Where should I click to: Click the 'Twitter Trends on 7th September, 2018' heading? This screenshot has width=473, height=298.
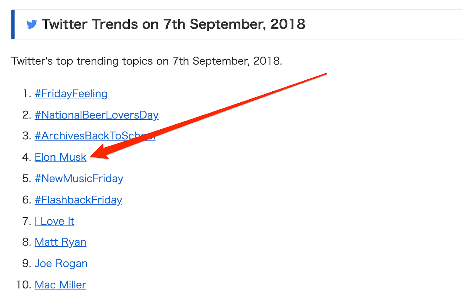tap(173, 24)
